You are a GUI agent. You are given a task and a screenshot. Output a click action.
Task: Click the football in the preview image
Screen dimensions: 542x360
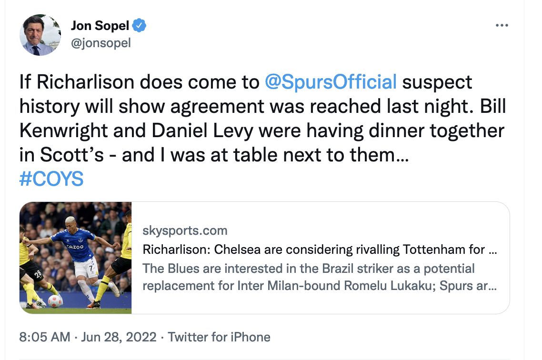click(x=55, y=301)
